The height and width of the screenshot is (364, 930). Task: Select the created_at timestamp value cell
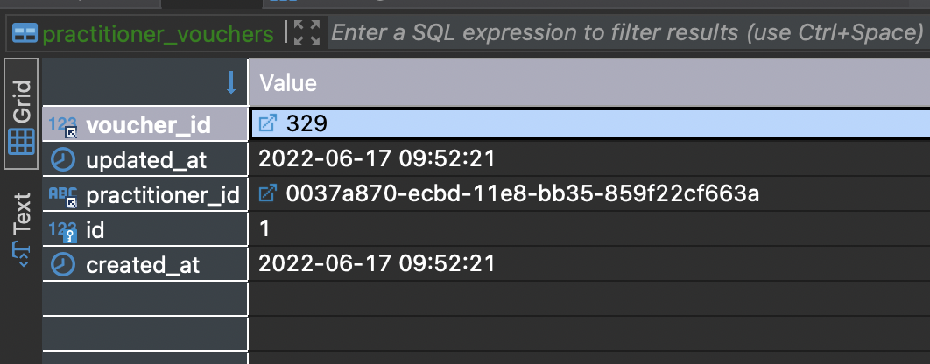tap(589, 263)
